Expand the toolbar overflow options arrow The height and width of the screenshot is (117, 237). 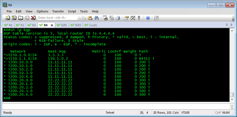click(233, 20)
